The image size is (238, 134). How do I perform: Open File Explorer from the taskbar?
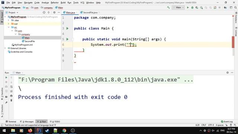(x=13, y=131)
